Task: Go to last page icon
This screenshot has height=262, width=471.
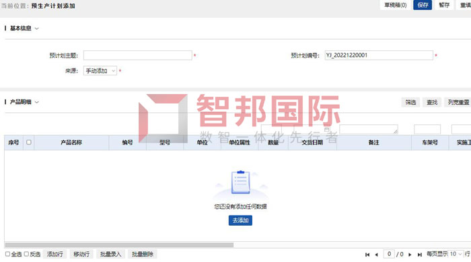Action: pyautogui.click(x=420, y=255)
